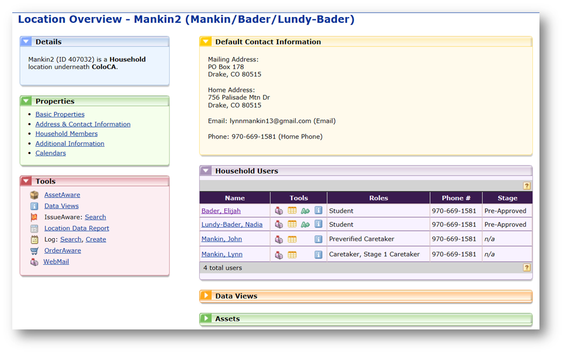The image size is (564, 354).
Task: Collapse the Properties panel
Action: (x=26, y=101)
